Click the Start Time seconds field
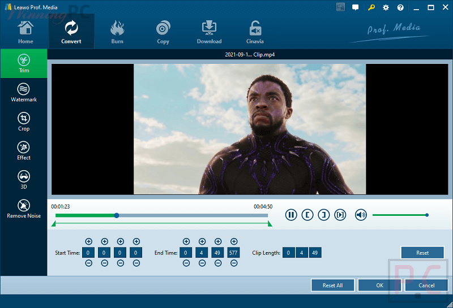This screenshot has width=453, height=308. pos(120,253)
